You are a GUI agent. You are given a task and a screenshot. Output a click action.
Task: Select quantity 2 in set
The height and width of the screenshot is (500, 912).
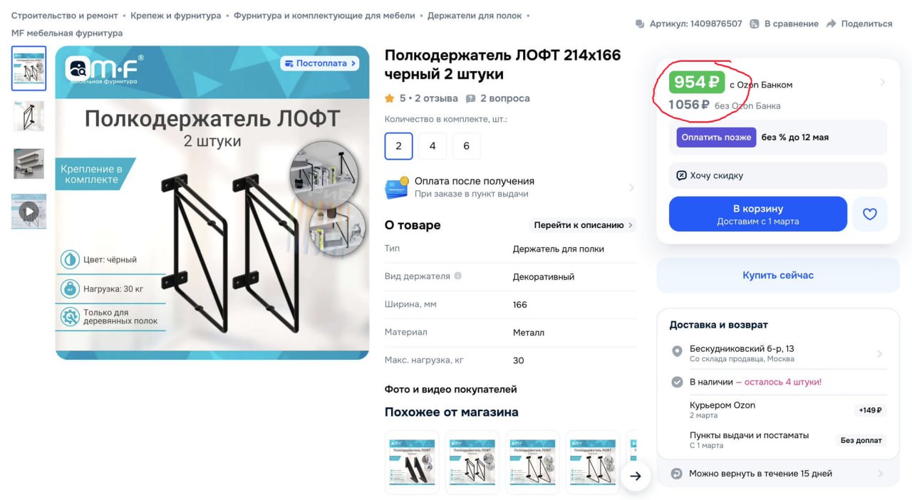(x=398, y=146)
